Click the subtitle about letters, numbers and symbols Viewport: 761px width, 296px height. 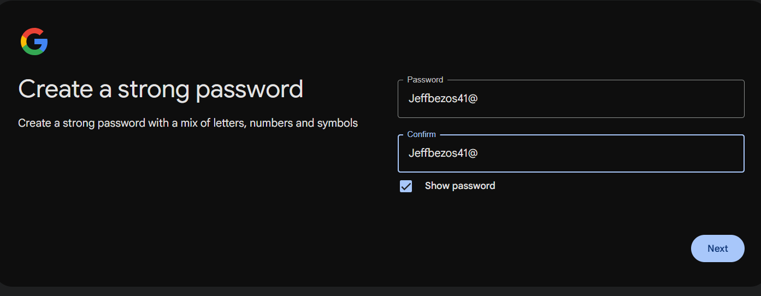point(188,123)
